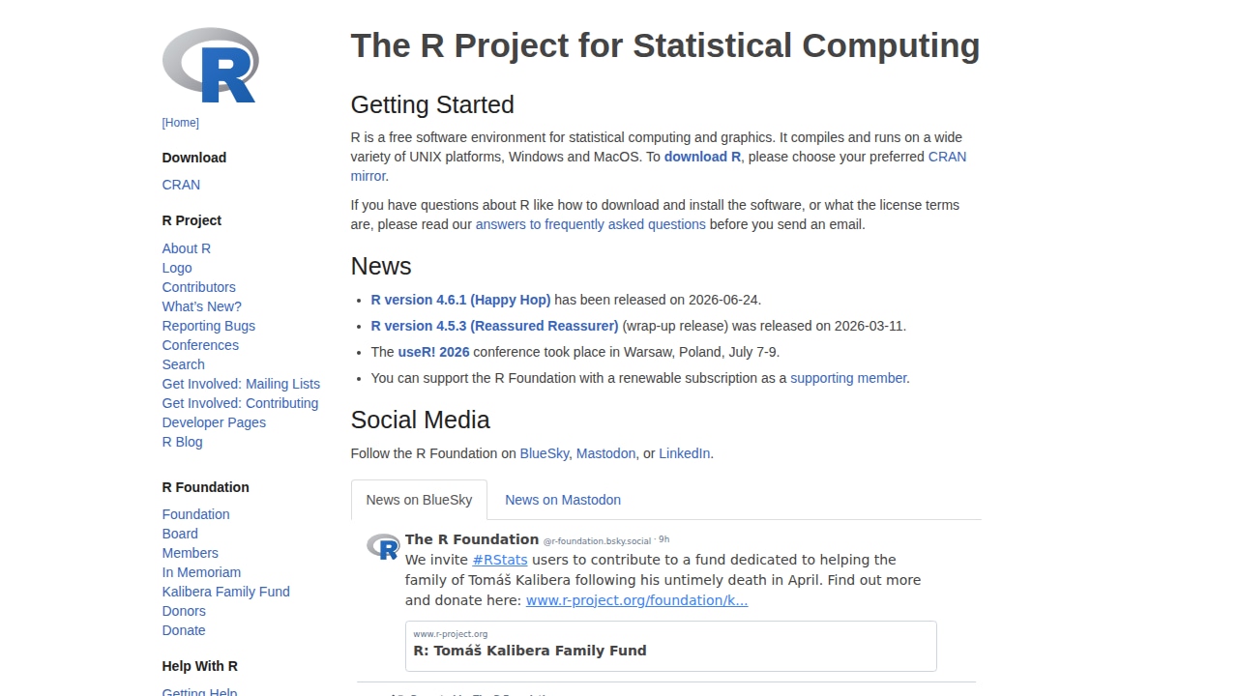Viewport: 1238px width, 696px height.
Task: Open the LinkedIn social media link
Action: click(x=685, y=453)
